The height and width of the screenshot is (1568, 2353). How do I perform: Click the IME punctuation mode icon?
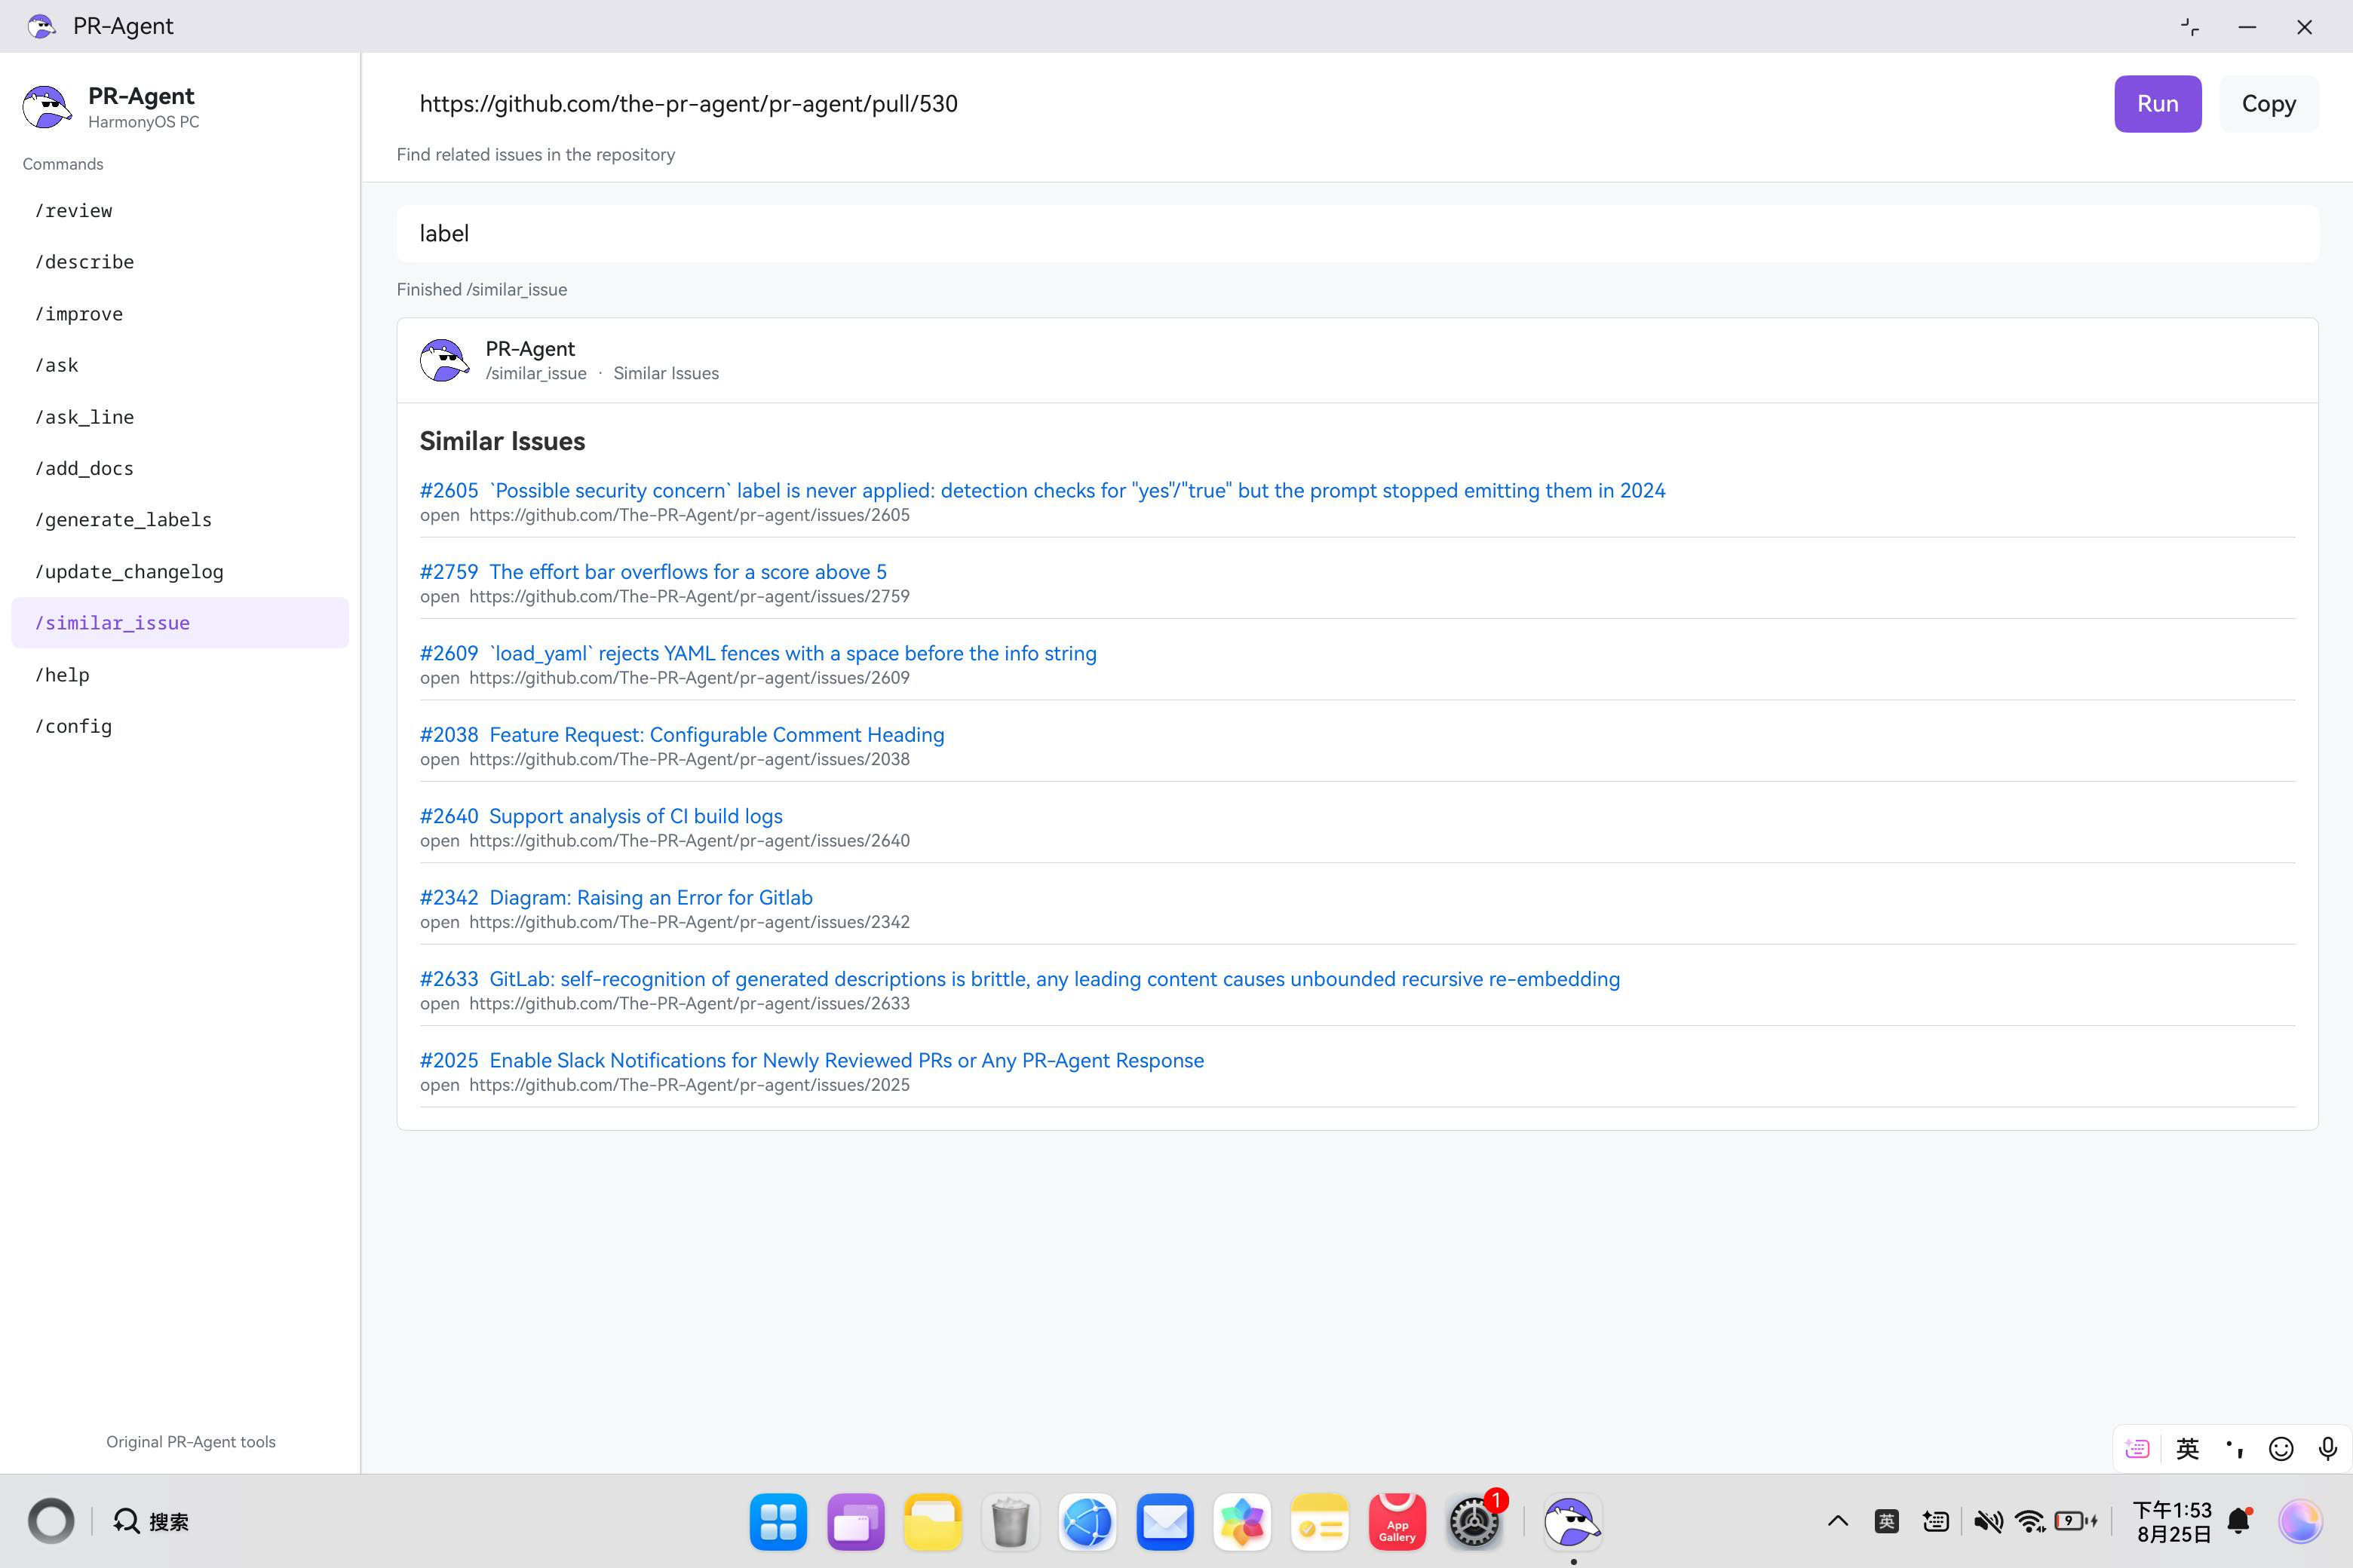click(2235, 1449)
